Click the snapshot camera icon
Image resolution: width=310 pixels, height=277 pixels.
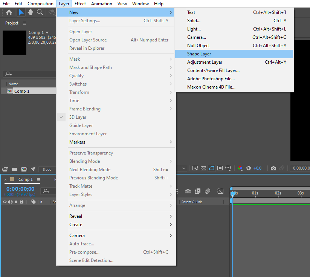273,168
